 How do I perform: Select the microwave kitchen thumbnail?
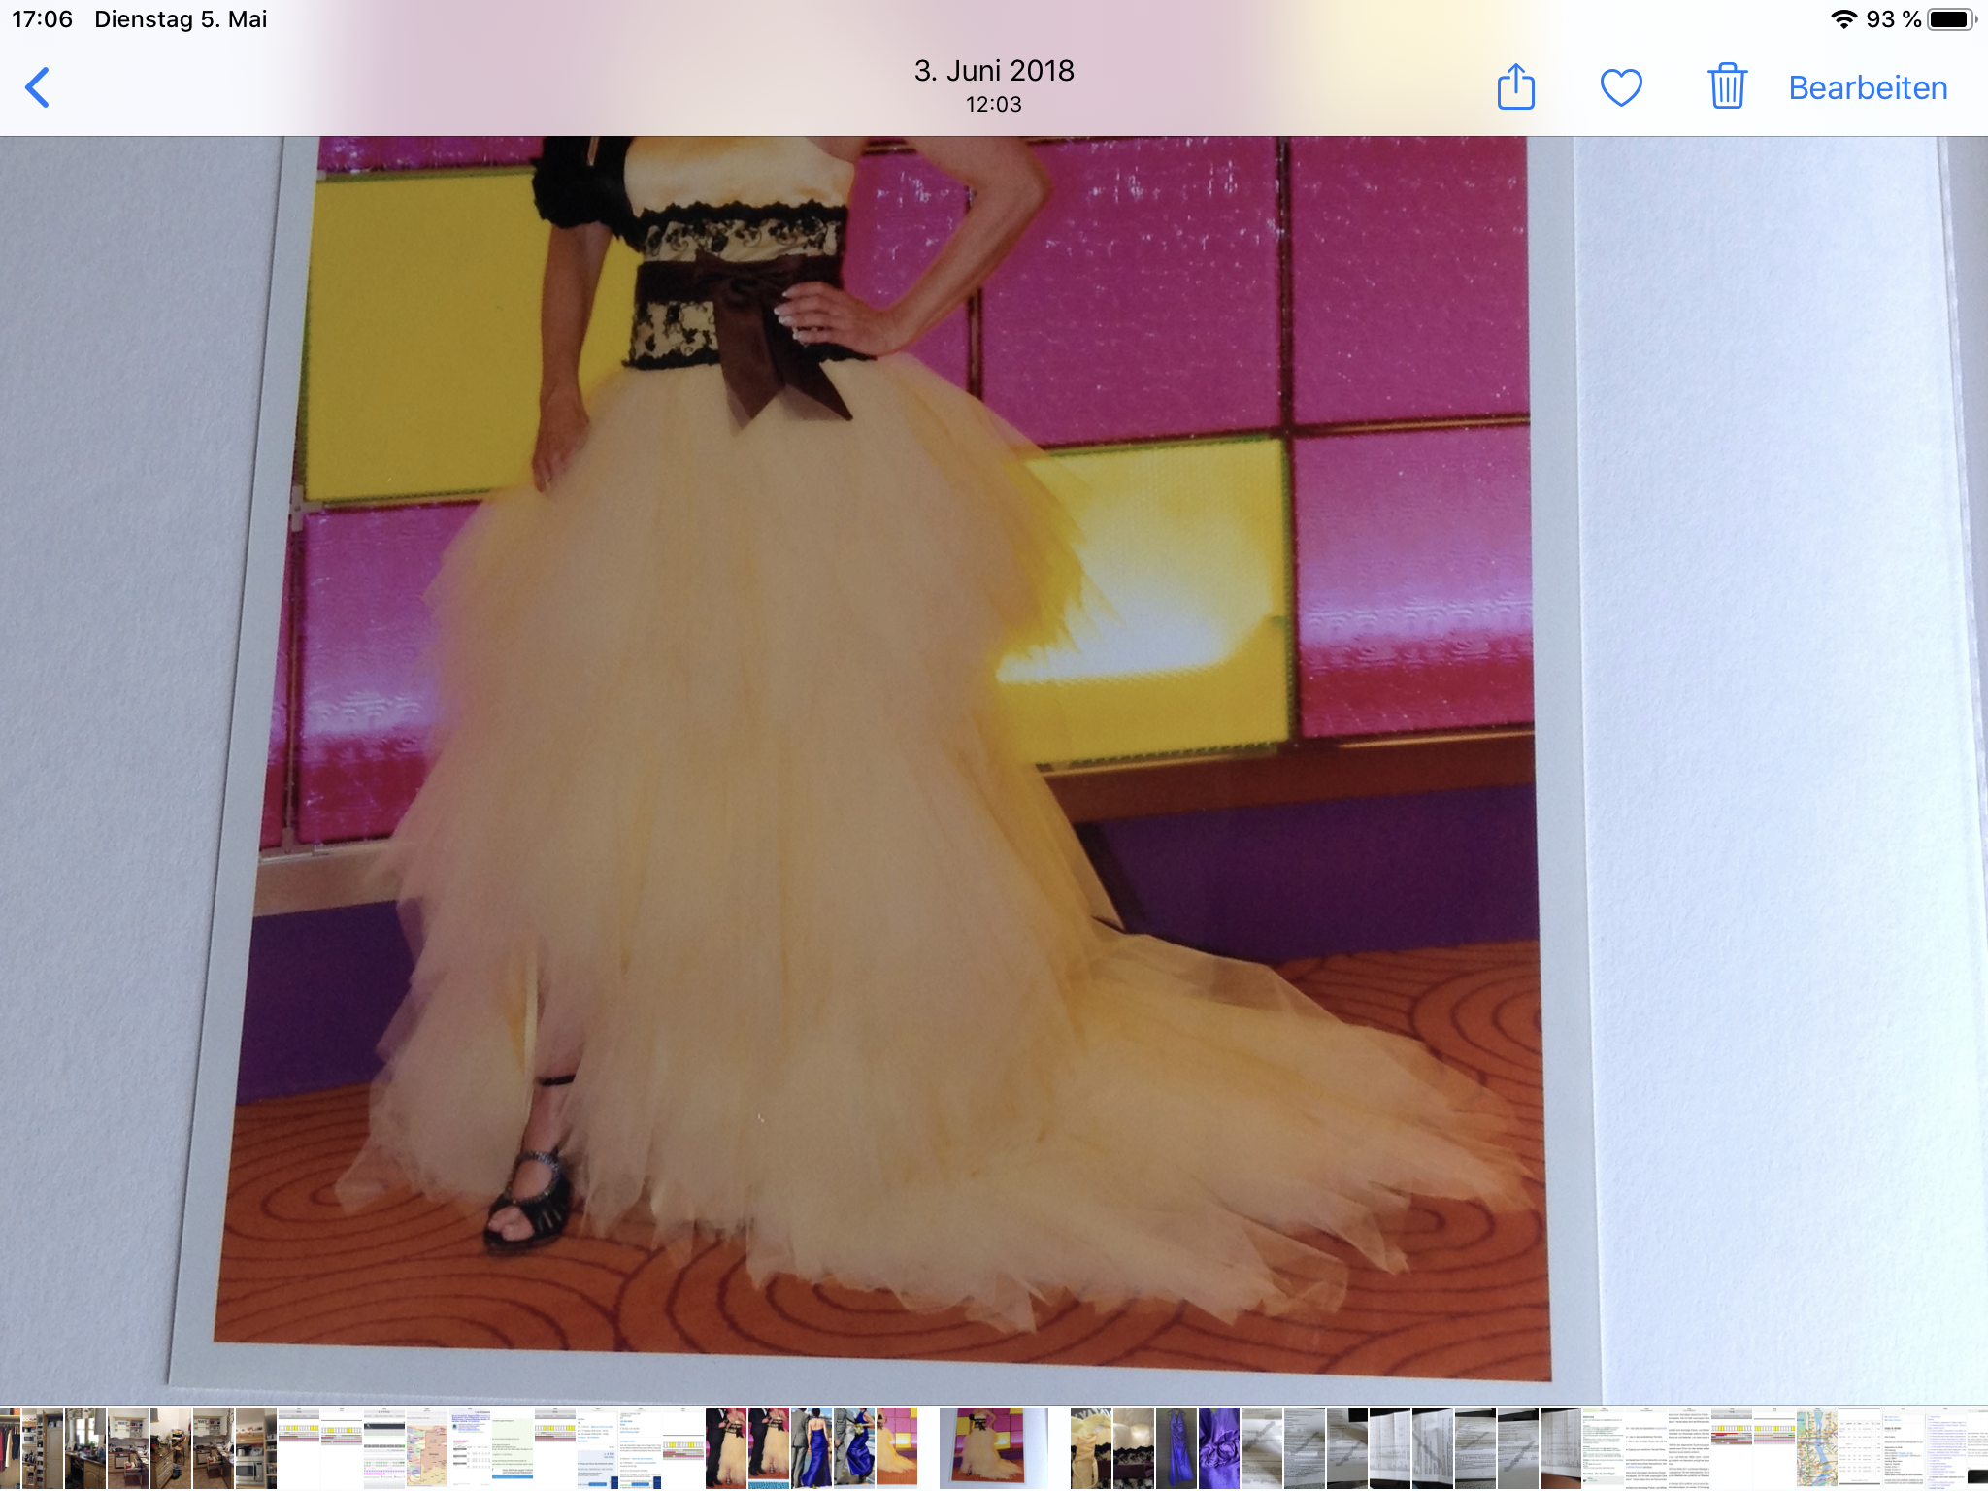coord(256,1447)
